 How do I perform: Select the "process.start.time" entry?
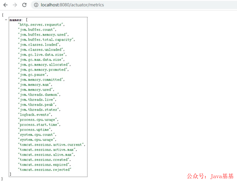tap(38, 125)
